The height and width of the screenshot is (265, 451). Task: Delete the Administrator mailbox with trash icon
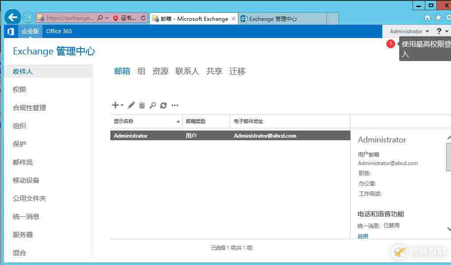[x=142, y=105]
